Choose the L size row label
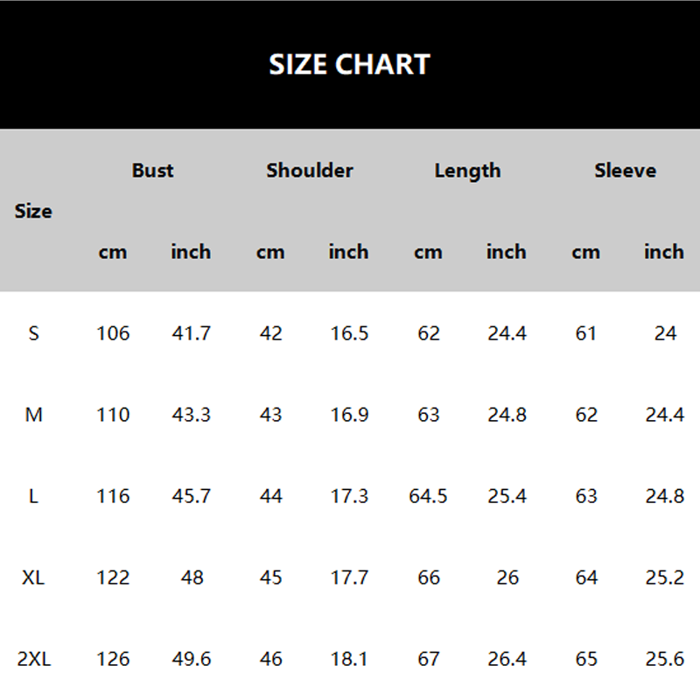The image size is (700, 700). click(34, 496)
